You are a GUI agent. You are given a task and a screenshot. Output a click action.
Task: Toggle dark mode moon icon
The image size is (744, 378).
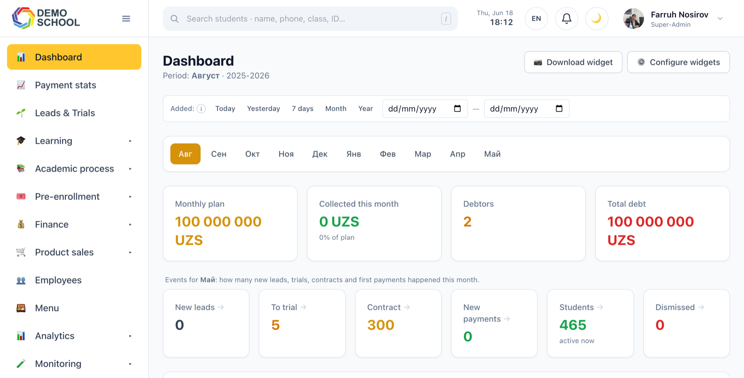pos(596,18)
